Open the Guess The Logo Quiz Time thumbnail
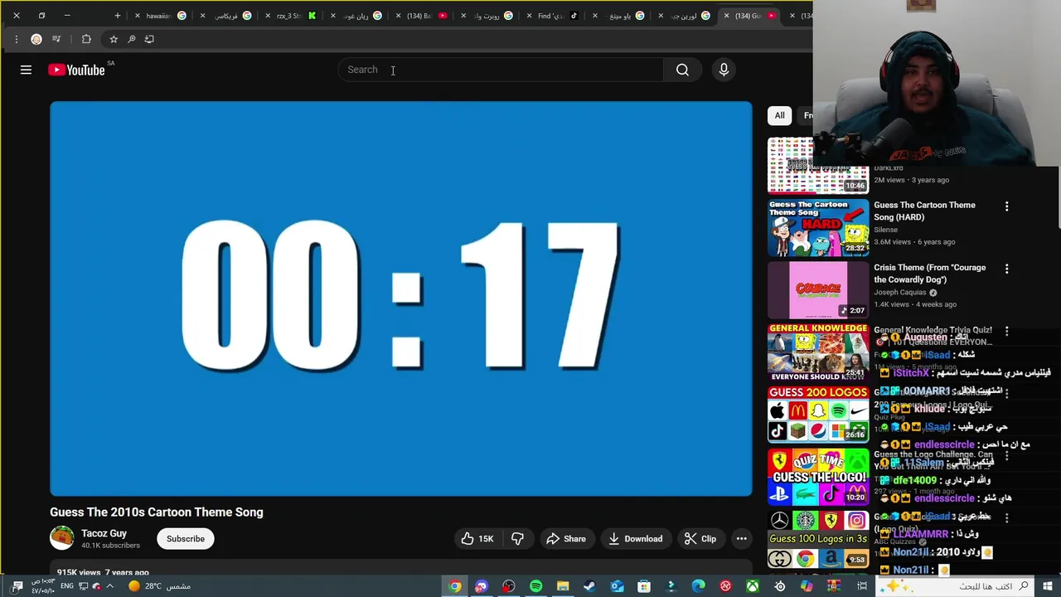The width and height of the screenshot is (1061, 597). 818,477
